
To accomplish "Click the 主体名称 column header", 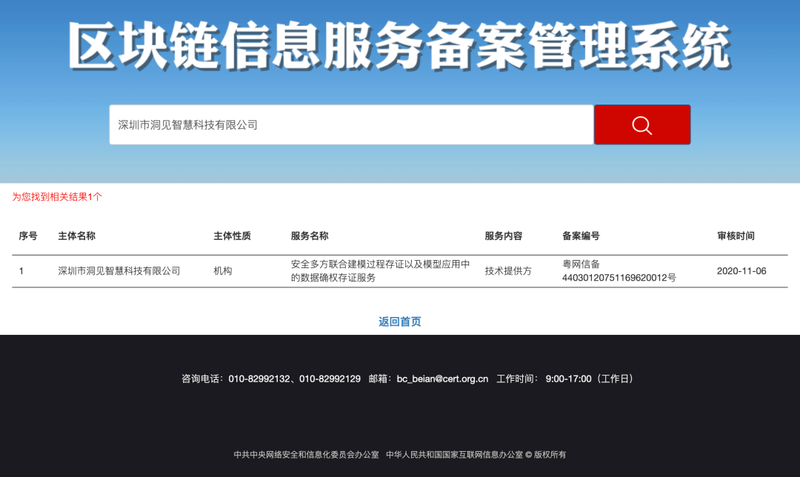I will pos(76,236).
